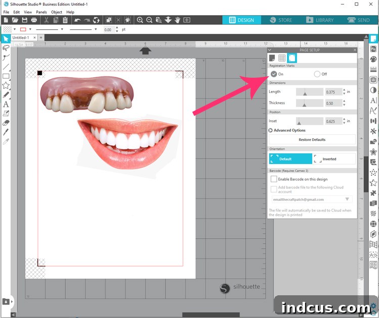
Task: Select the arrow Select tool
Action: [x=6, y=38]
